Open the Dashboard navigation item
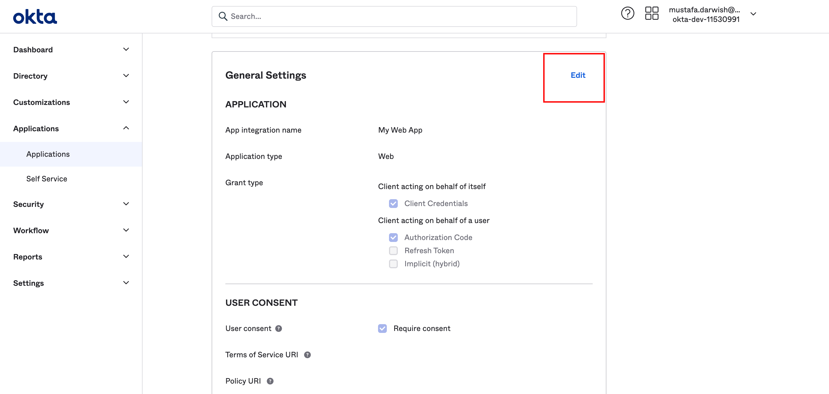The image size is (829, 394). [33, 50]
